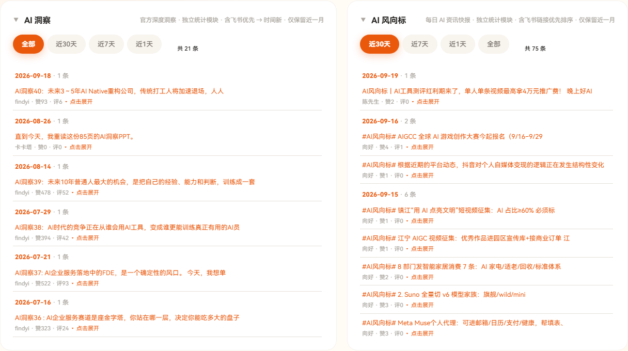Select 全部 filter in AI 洞察
Screen dimensions: 628x351
(28, 44)
